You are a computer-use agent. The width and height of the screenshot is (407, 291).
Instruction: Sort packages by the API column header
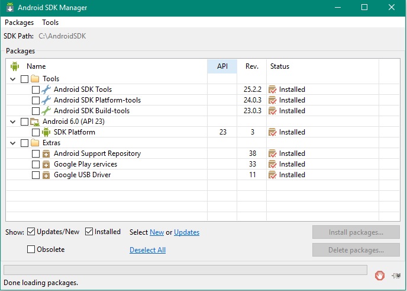point(222,66)
